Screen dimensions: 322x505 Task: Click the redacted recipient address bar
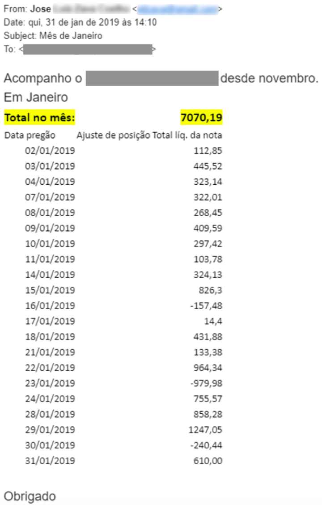coord(88,49)
